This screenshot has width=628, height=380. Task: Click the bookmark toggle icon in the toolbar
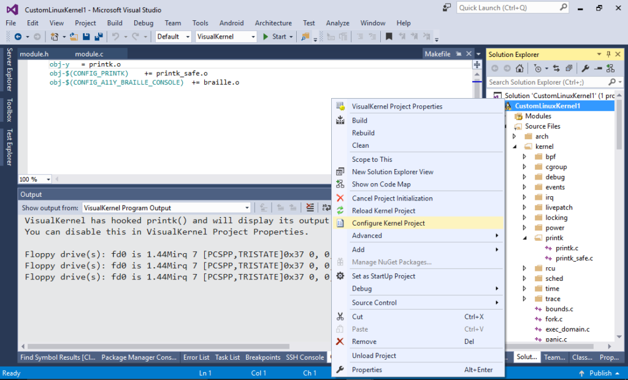(x=388, y=36)
